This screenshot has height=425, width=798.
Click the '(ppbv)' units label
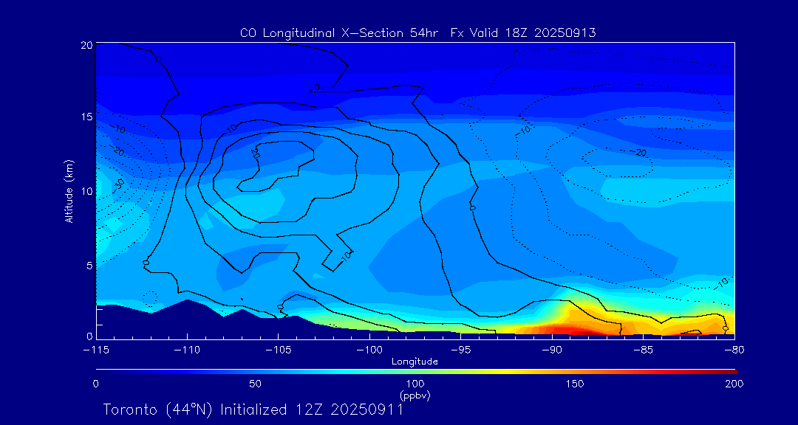pos(415,396)
